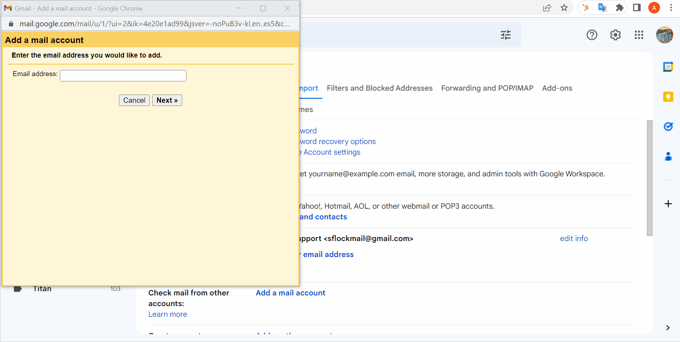Click the password recovery options link

click(x=338, y=141)
